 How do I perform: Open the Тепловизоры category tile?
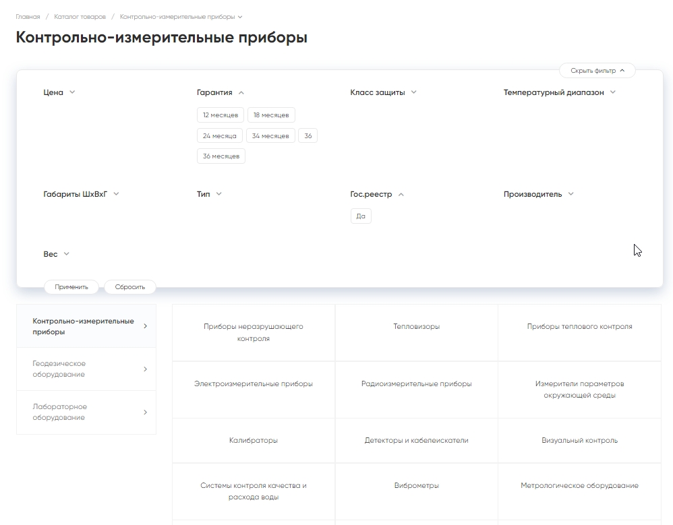(x=416, y=326)
